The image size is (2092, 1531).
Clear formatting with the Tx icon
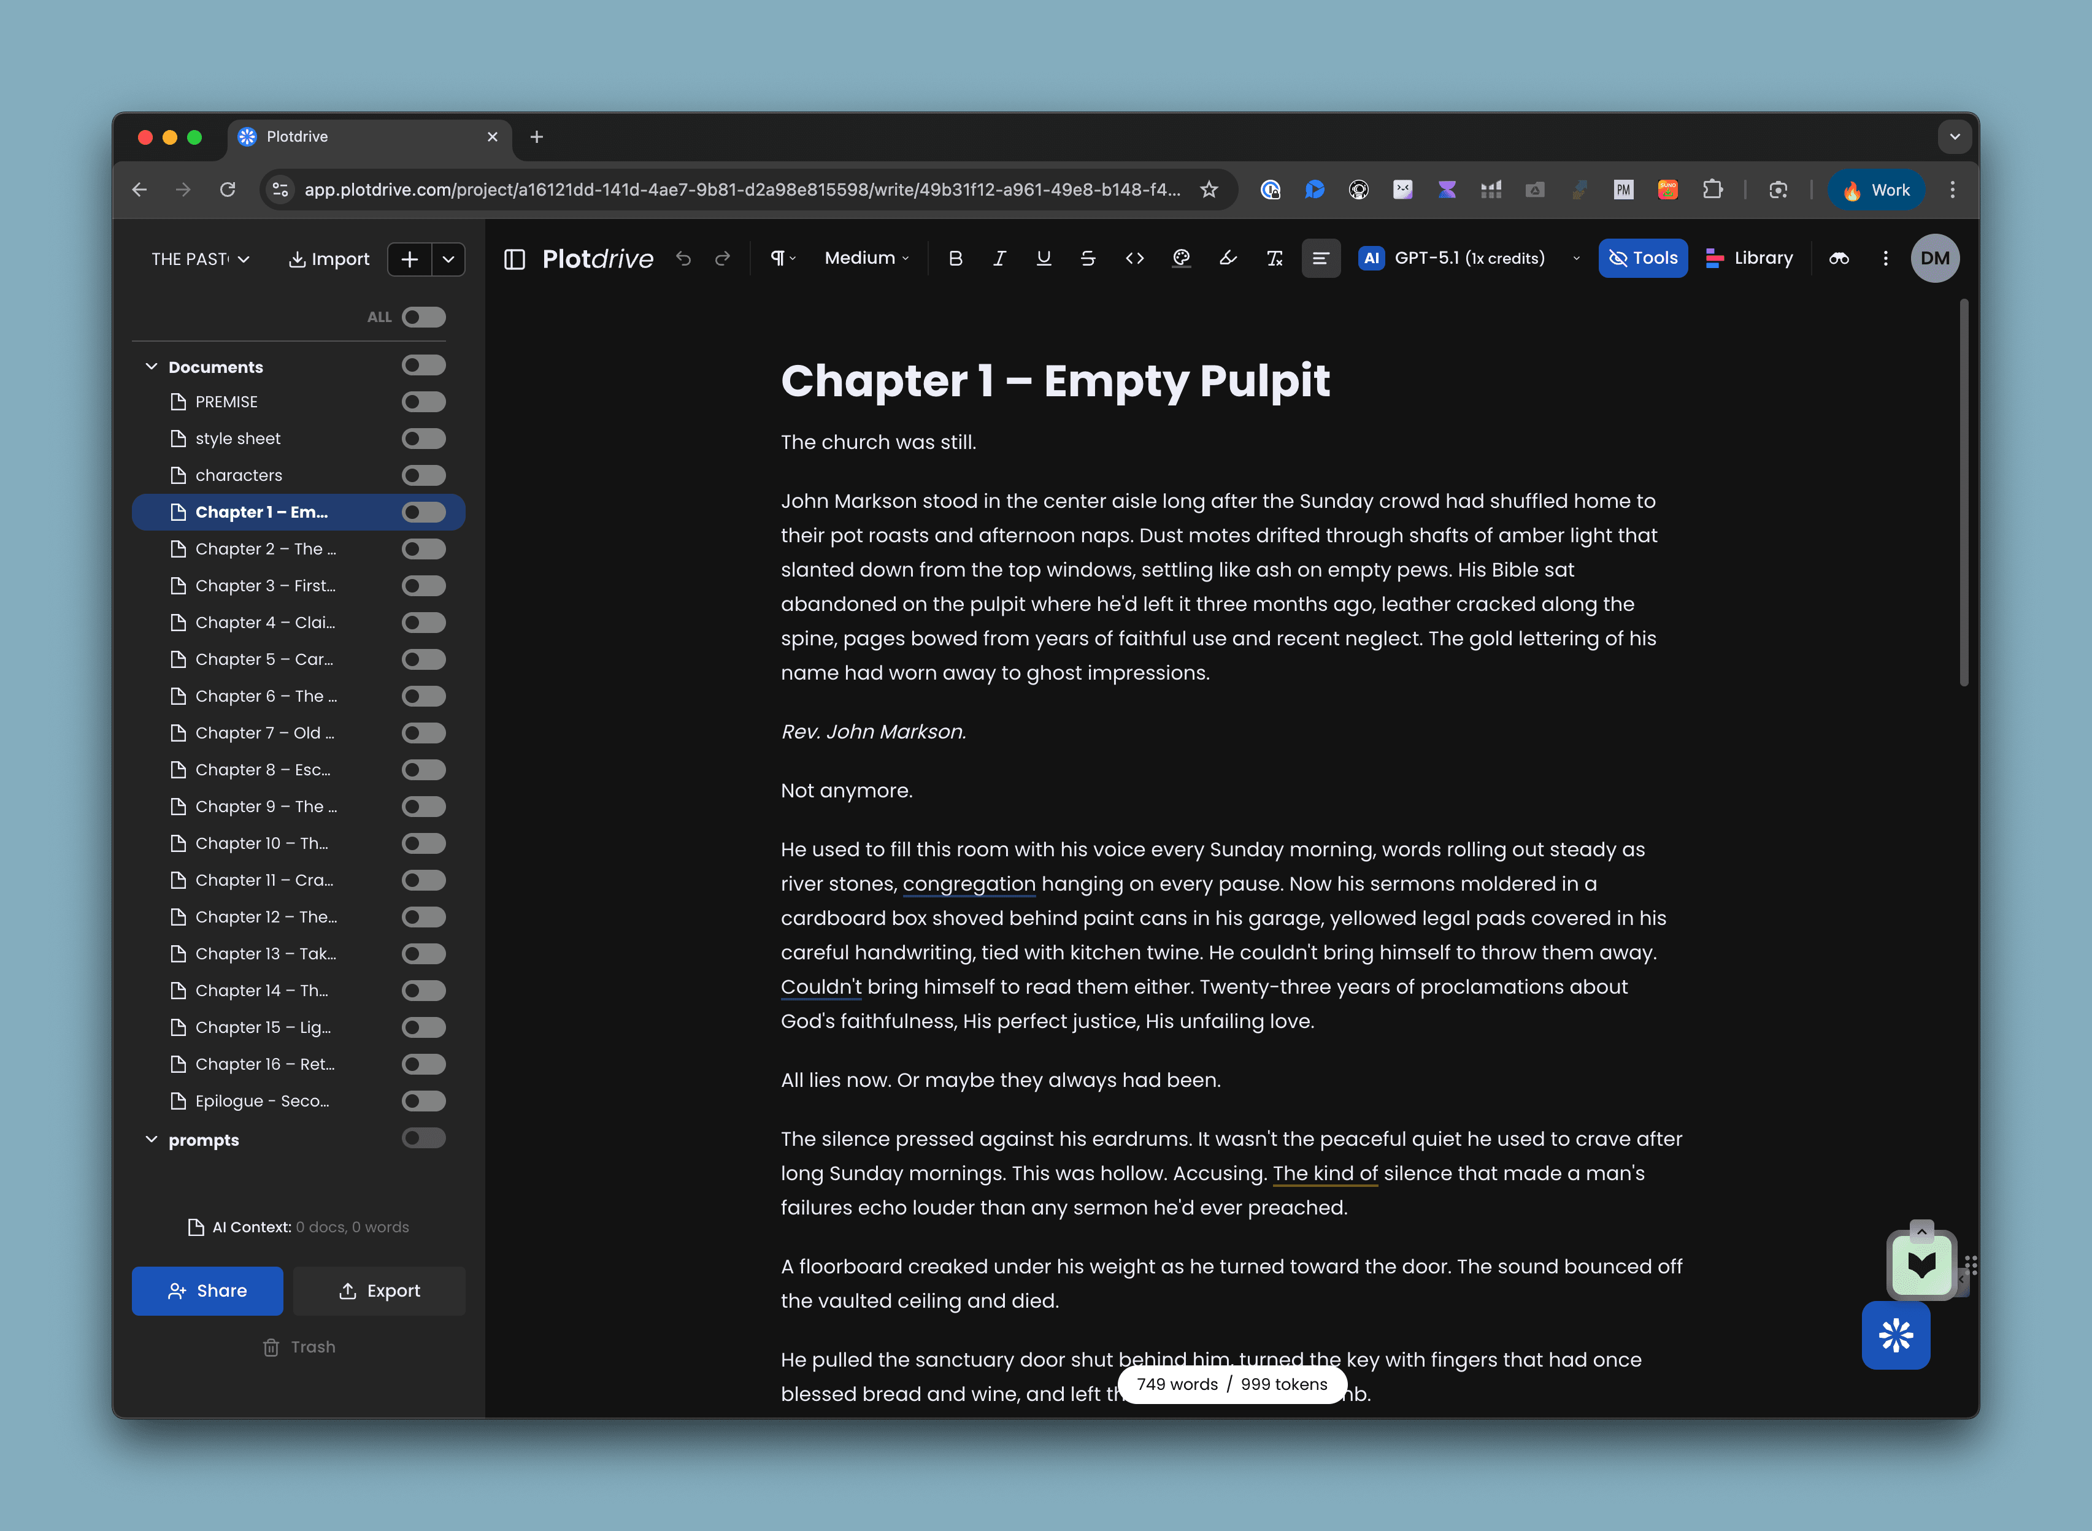pyautogui.click(x=1274, y=259)
